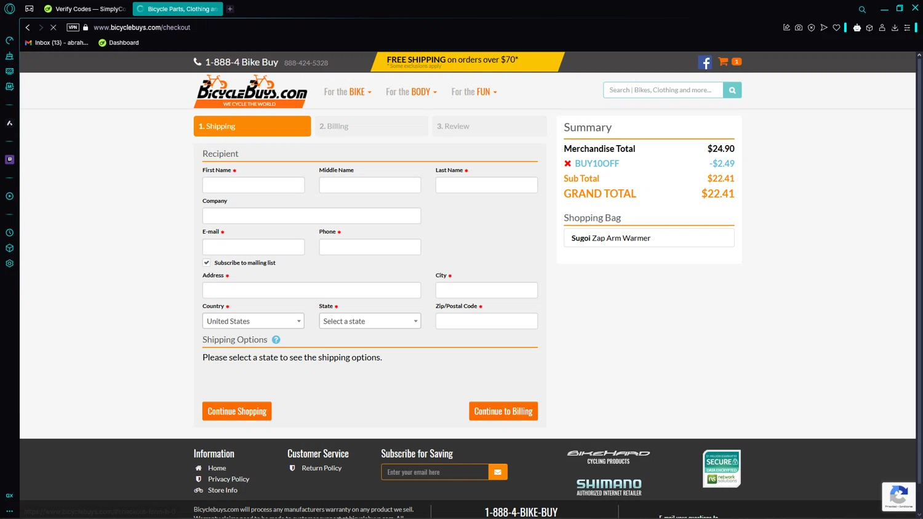This screenshot has height=519, width=923.
Task: Select the 2. Billing step tab
Action: [371, 126]
